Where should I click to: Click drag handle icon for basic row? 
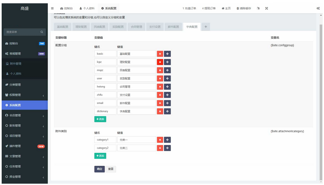click(x=167, y=54)
